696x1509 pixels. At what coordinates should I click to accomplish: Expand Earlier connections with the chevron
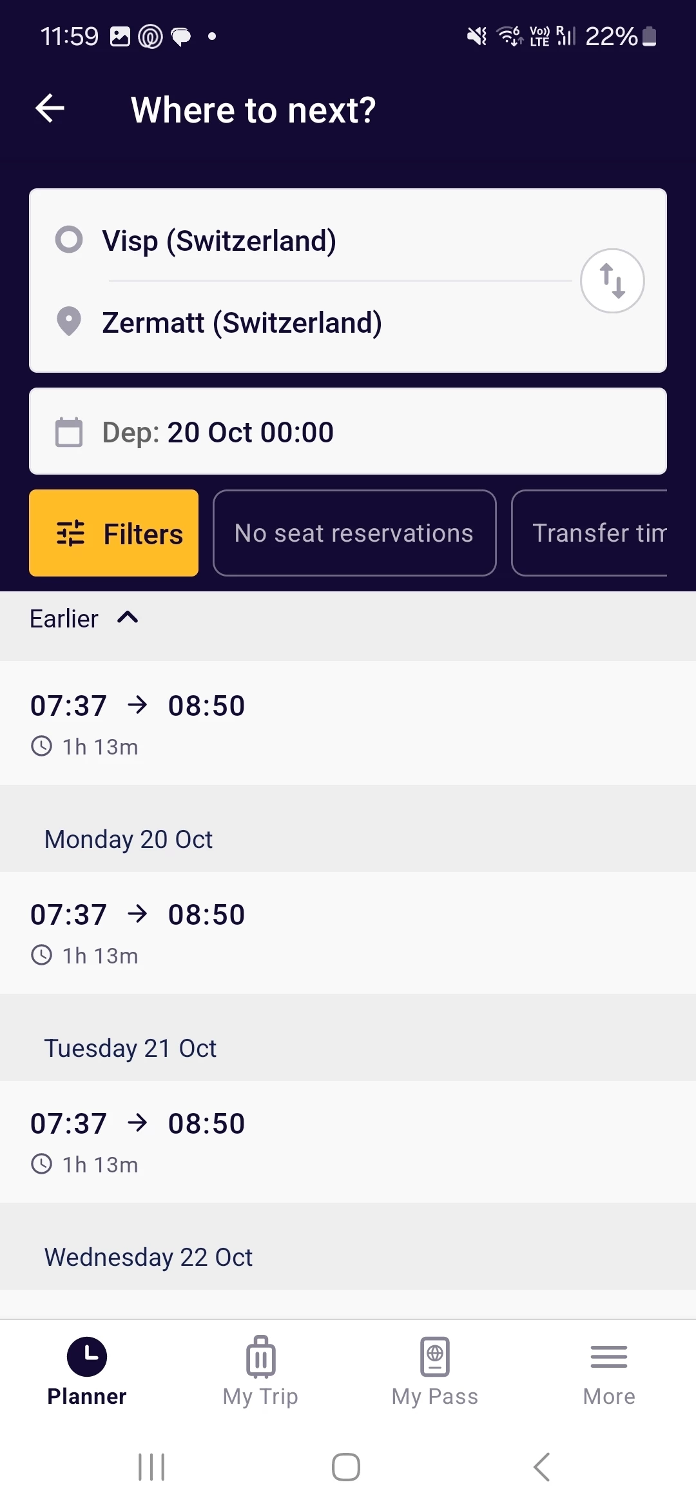(x=128, y=618)
